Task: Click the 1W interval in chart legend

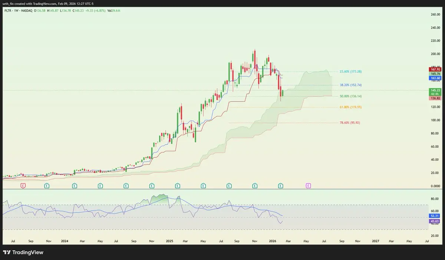Action: [x=16, y=11]
